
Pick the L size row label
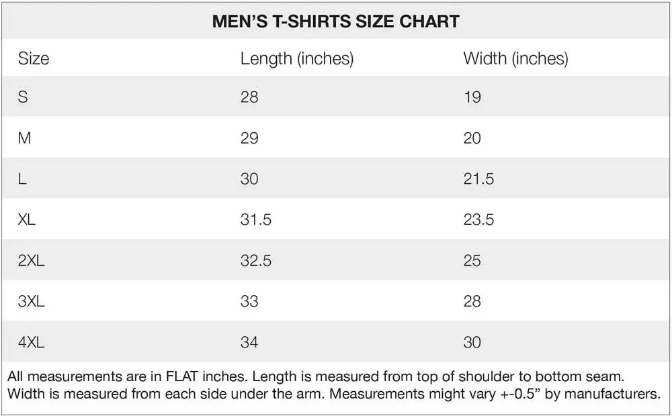click(x=22, y=179)
